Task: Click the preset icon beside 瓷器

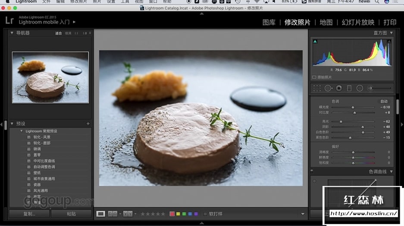Action: pos(29,185)
